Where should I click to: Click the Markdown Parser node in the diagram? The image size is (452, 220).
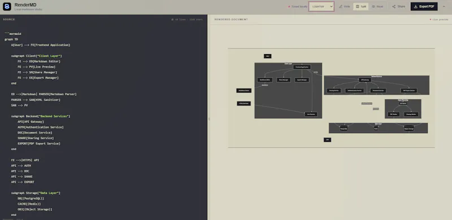click(244, 90)
